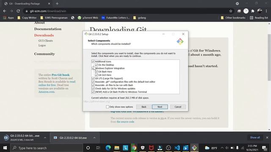Open Logos link in sidebar
271x152 pixels.
42,45
